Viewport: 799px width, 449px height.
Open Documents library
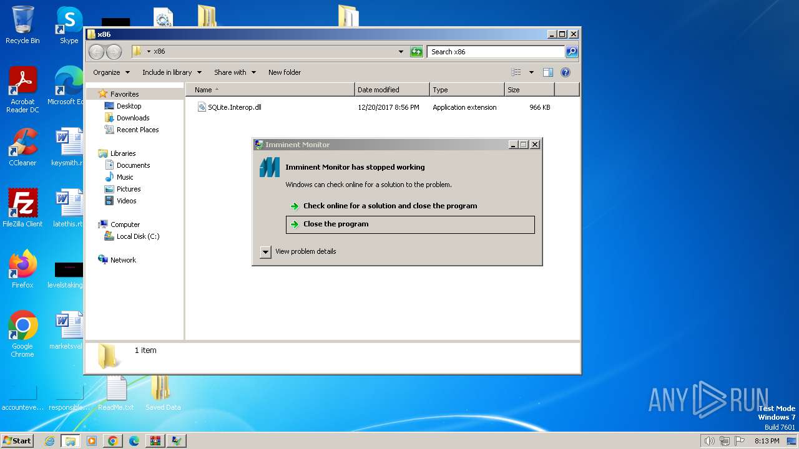coord(133,165)
